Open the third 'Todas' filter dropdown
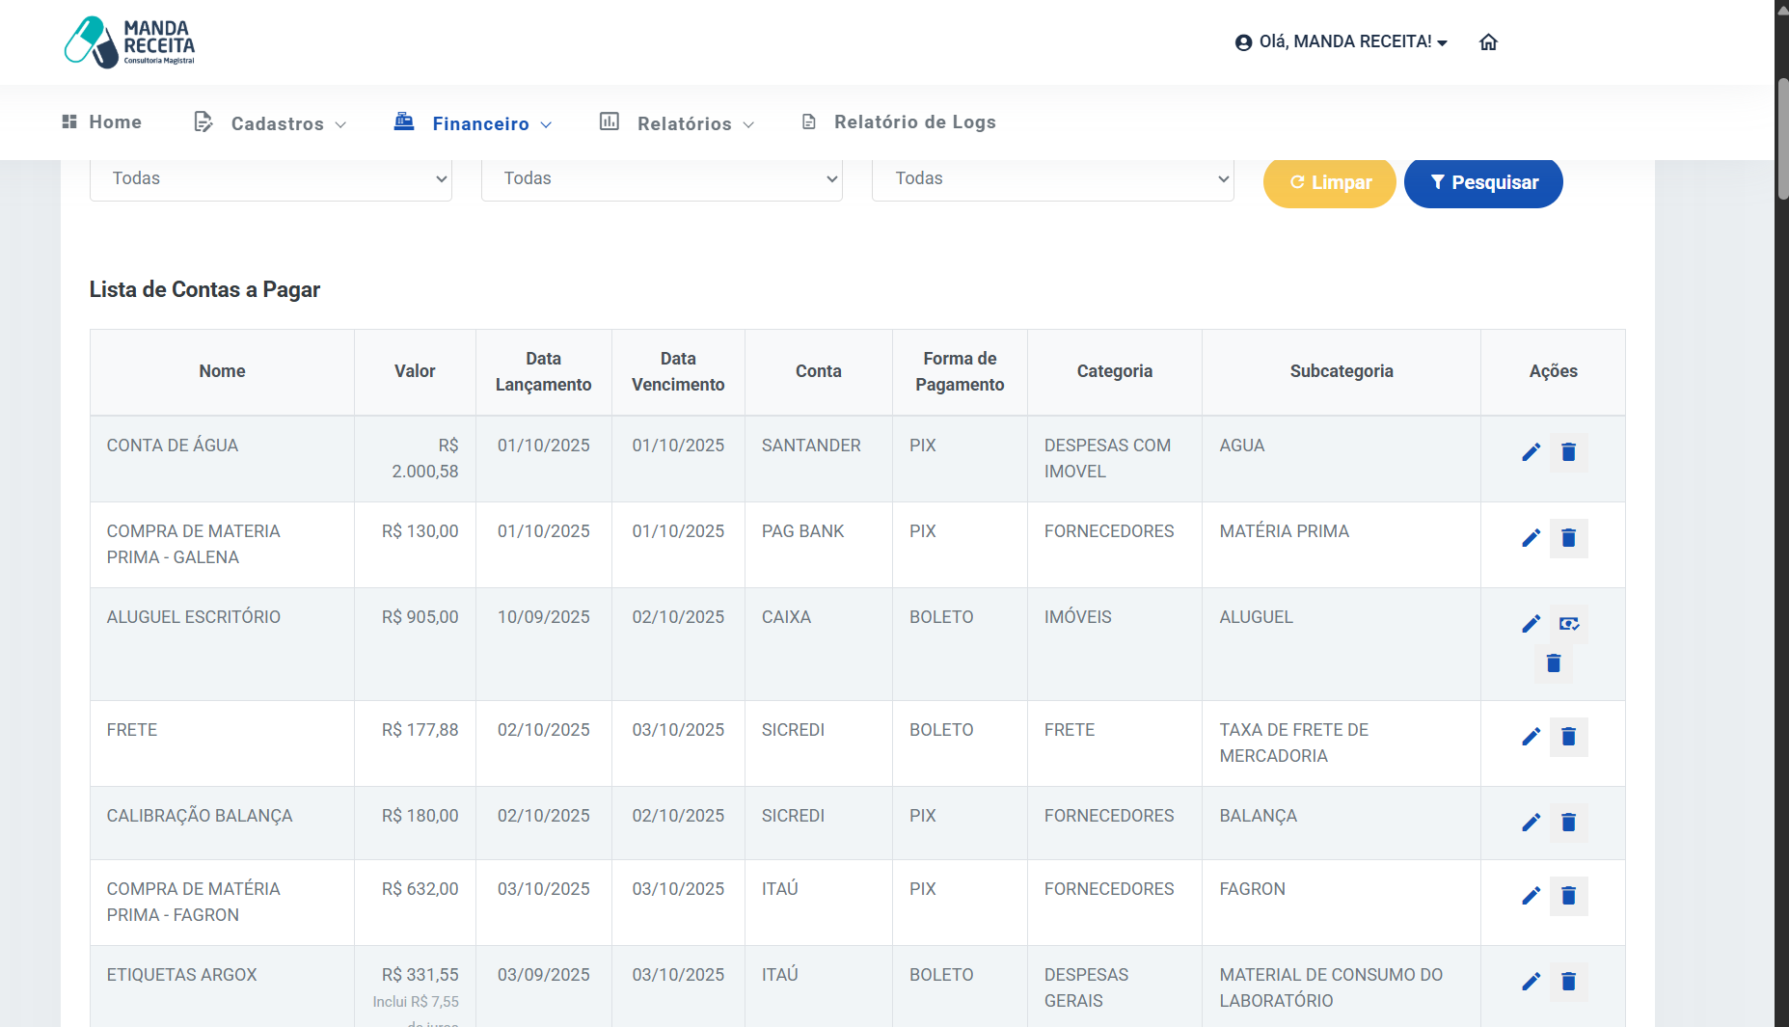The height and width of the screenshot is (1027, 1789). pos(1052,179)
